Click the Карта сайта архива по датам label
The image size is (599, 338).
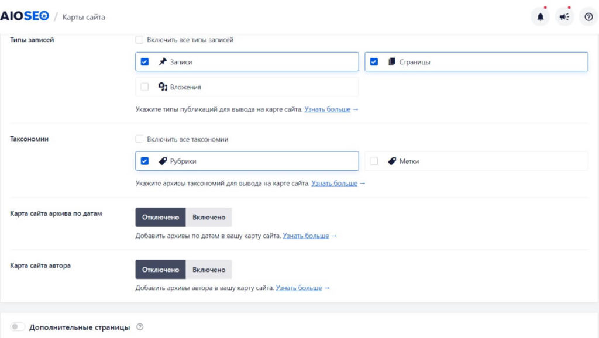tap(56, 213)
